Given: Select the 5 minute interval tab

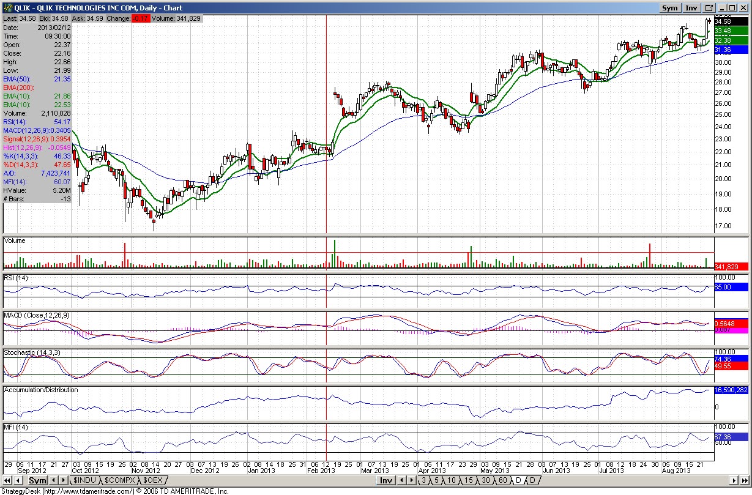Looking at the screenshot, I should pyautogui.click(x=437, y=480).
